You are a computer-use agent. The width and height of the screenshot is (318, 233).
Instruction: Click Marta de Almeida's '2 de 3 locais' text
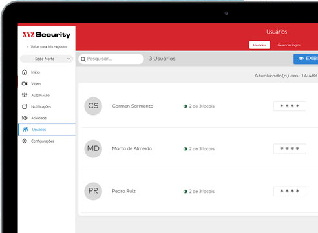(x=202, y=149)
